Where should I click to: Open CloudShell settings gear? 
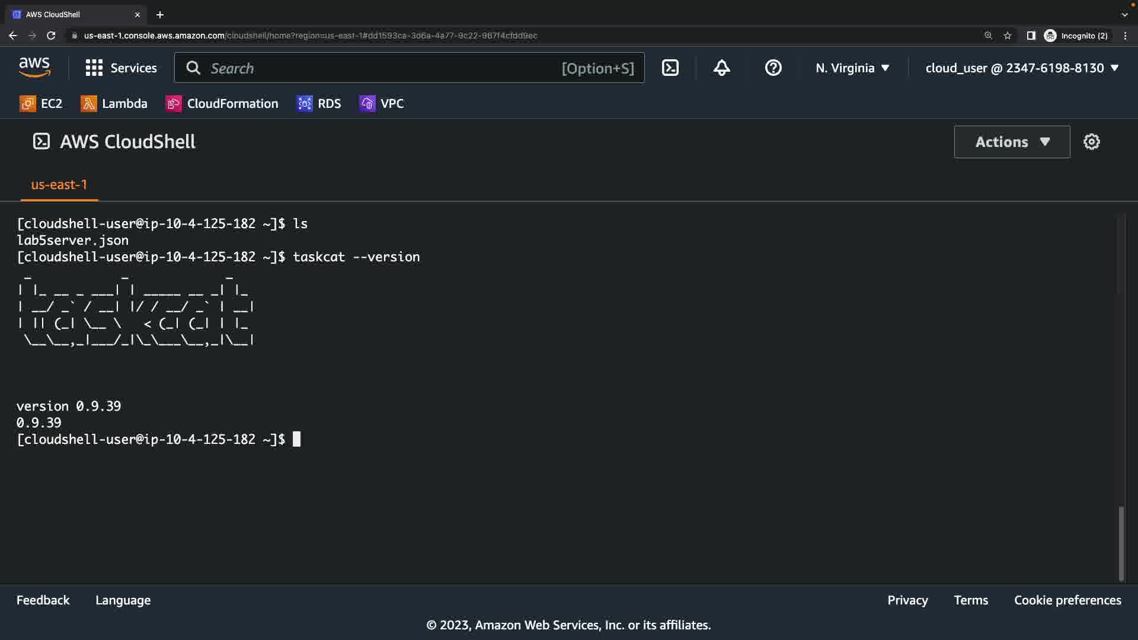(1091, 142)
